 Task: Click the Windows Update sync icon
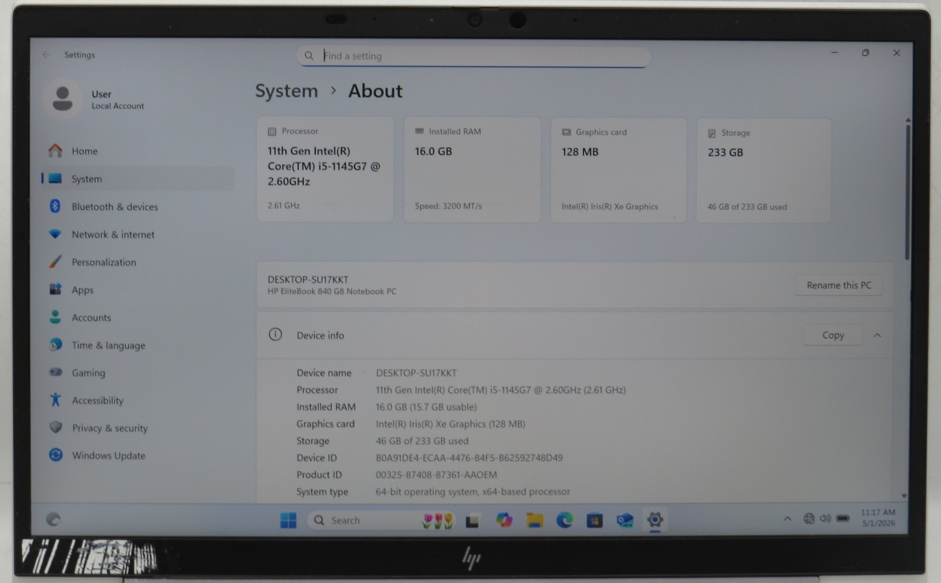[x=56, y=455]
